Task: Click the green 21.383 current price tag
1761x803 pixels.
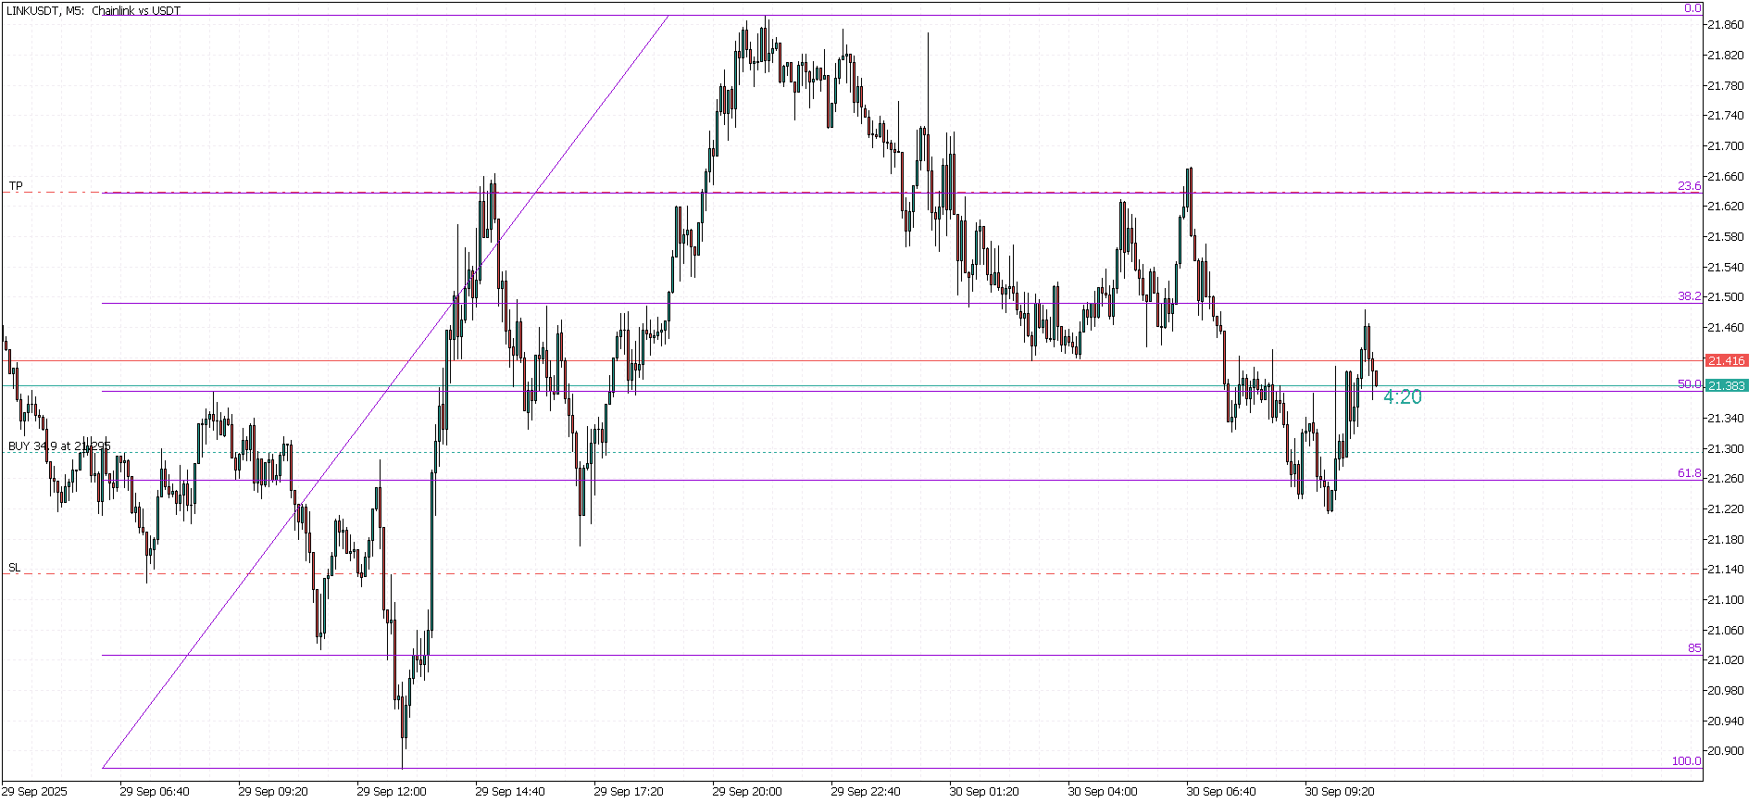Action: pyautogui.click(x=1726, y=386)
